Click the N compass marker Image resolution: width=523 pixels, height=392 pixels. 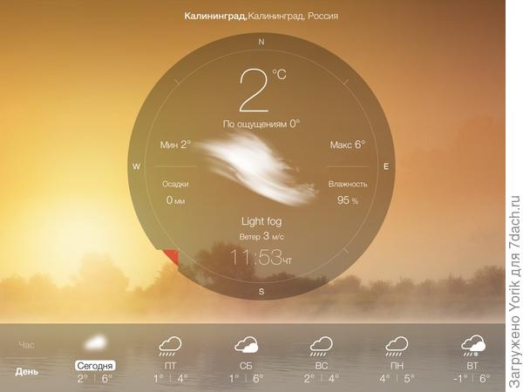[261, 41]
